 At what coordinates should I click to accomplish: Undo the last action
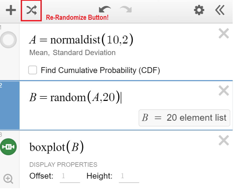pyautogui.click(x=105, y=10)
